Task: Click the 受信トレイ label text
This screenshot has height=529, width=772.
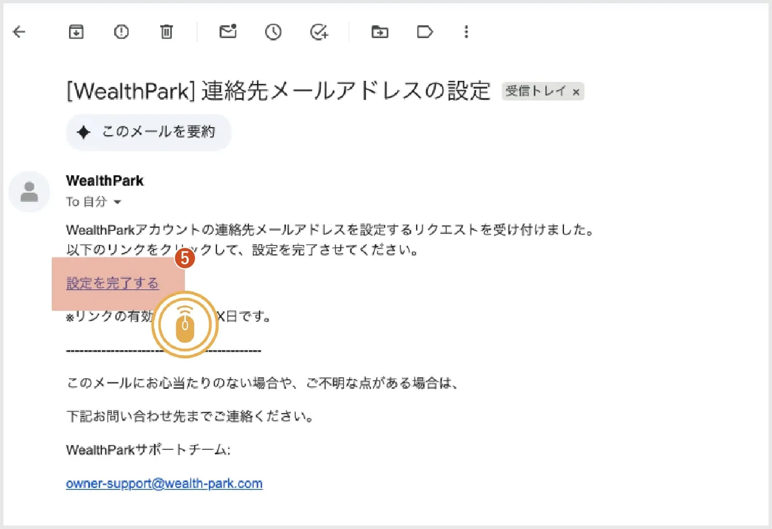Action: pyautogui.click(x=536, y=91)
